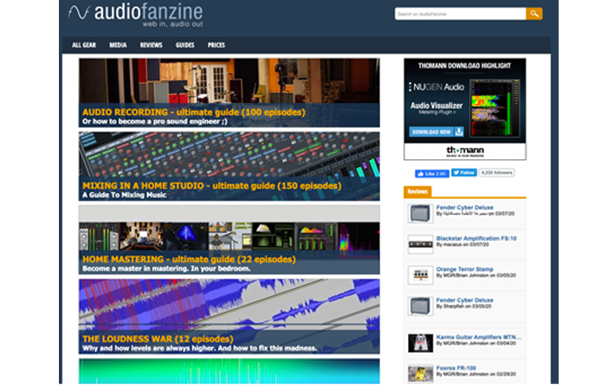Click the mastering plugins banner image strip
This screenshot has width=608, height=385.
tap(230, 236)
